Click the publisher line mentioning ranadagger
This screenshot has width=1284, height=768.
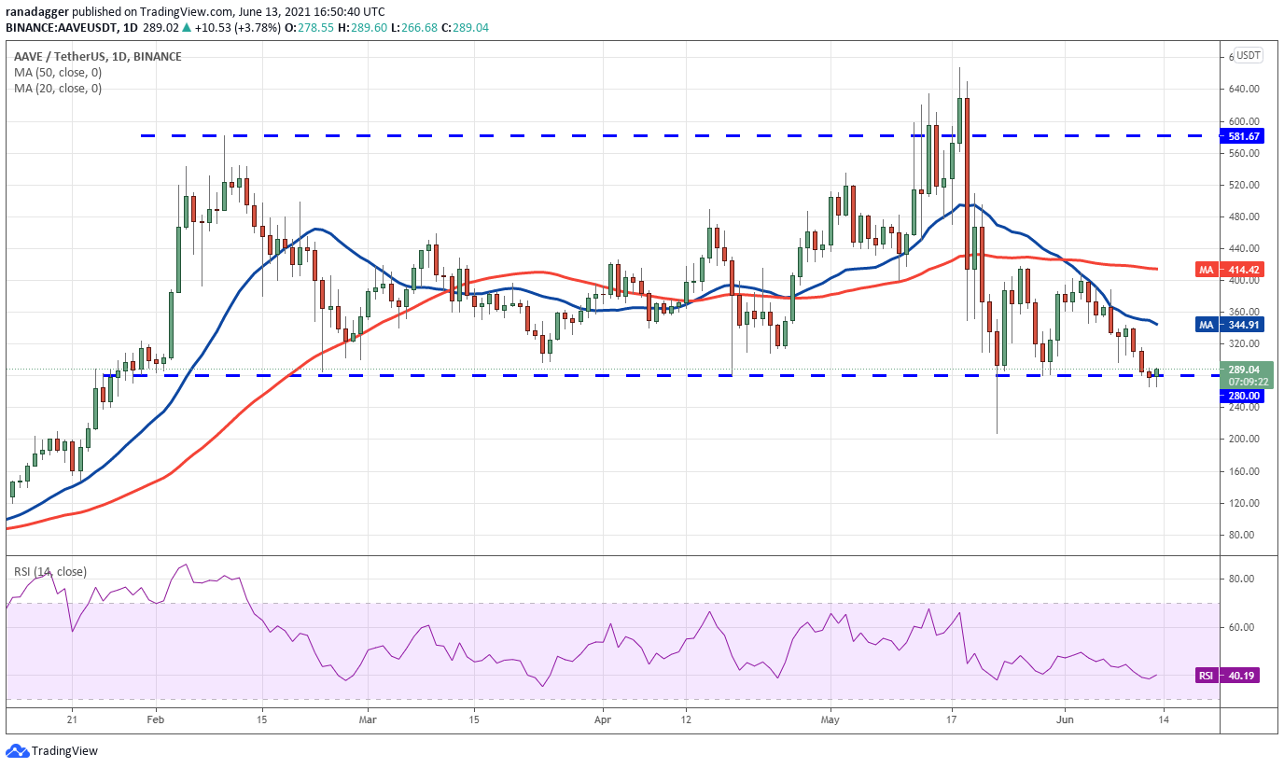(194, 11)
